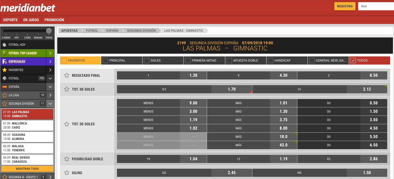Go to España breadcrumb
Screen dimensions: 394x179
point(112,31)
